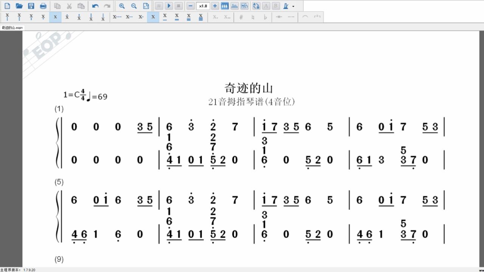Click the sharp accidental button
Screen dimensions: 484x272
pos(241,17)
